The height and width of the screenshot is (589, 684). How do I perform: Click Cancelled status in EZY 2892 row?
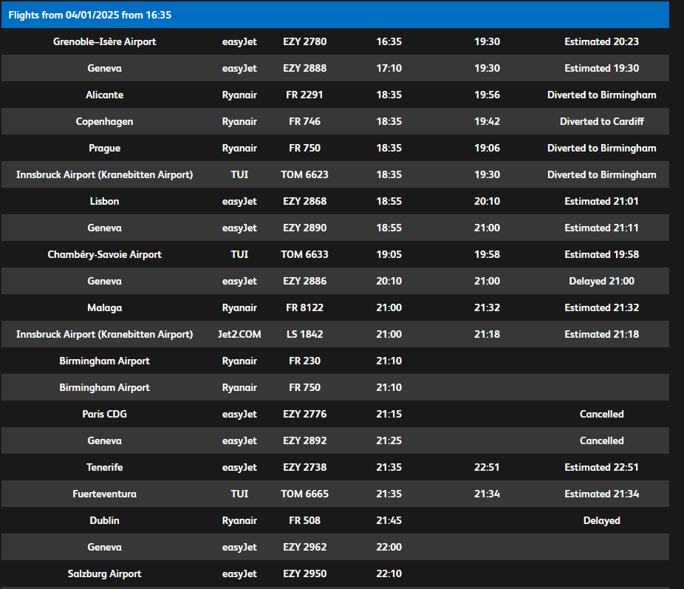(x=601, y=440)
